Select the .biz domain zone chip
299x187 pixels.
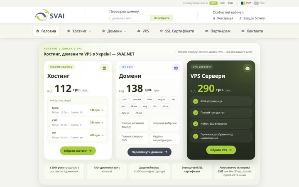pyautogui.click(x=154, y=106)
